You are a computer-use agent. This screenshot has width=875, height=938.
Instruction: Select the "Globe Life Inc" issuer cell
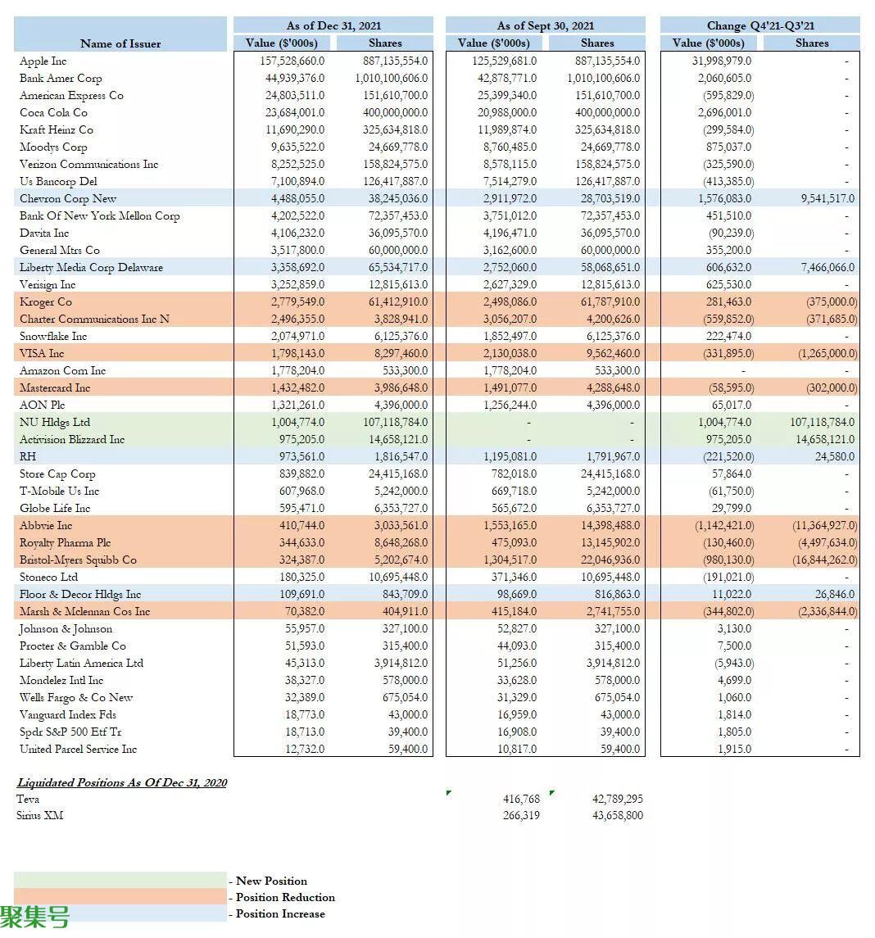(54, 509)
